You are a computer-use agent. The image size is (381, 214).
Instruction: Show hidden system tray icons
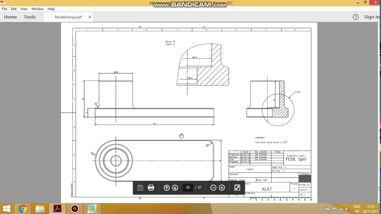(x=321, y=209)
